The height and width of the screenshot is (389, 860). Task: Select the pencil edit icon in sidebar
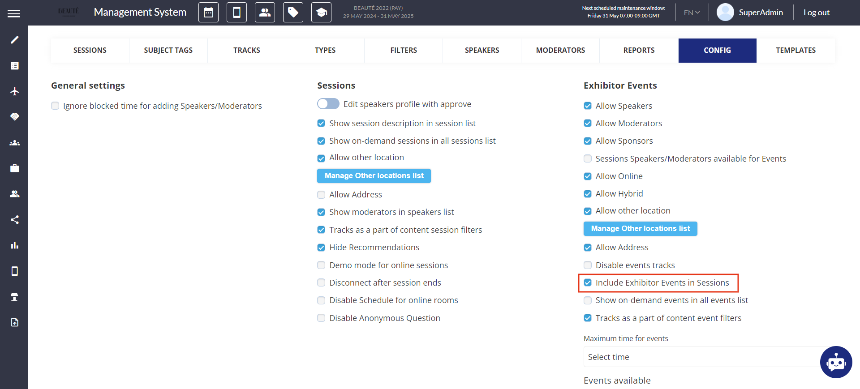coord(14,40)
